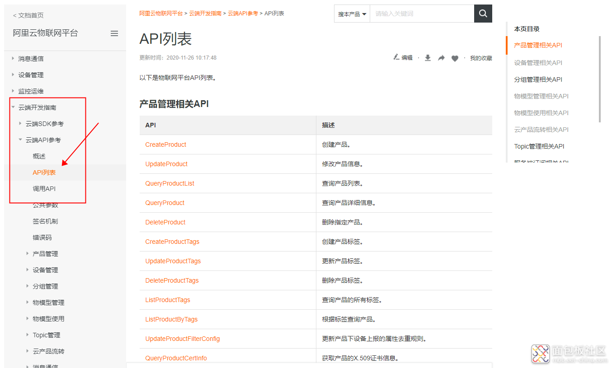Viewport: 612px width, 368px height.
Task: Open the CreateProductTags API link
Action: coord(172,242)
